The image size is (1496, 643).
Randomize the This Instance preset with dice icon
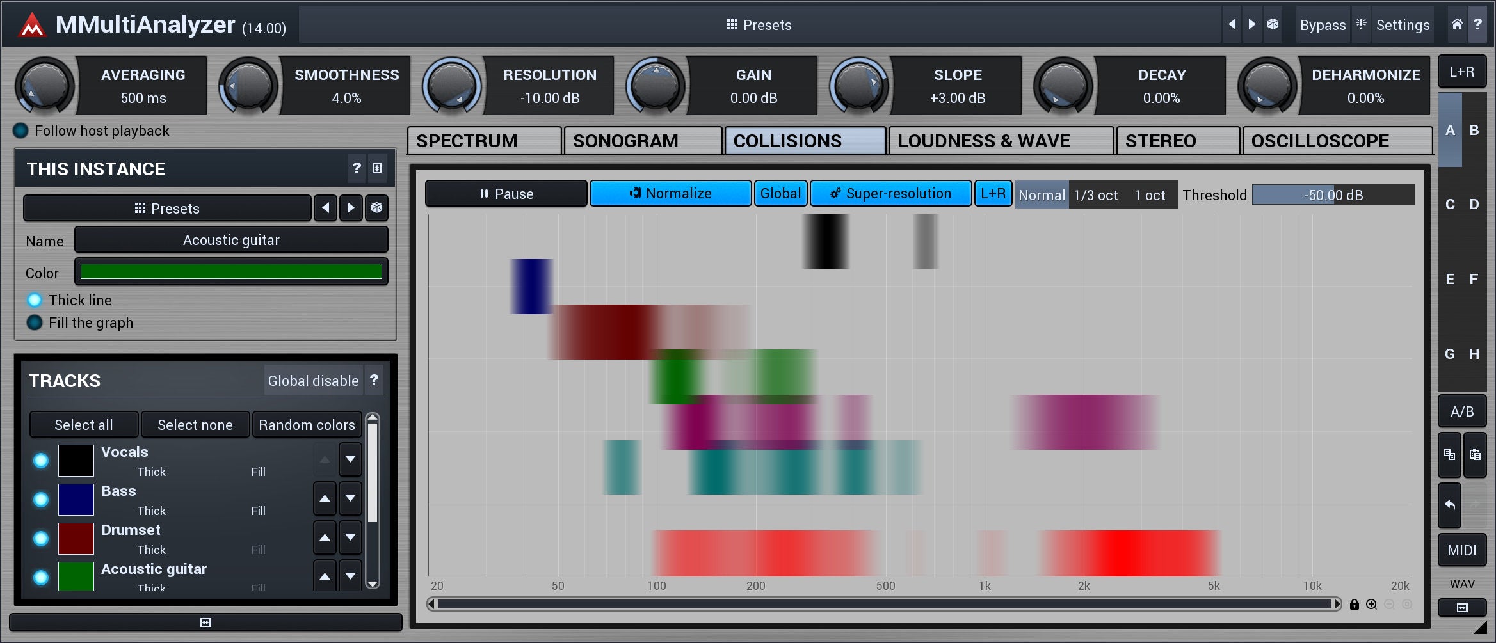click(376, 208)
